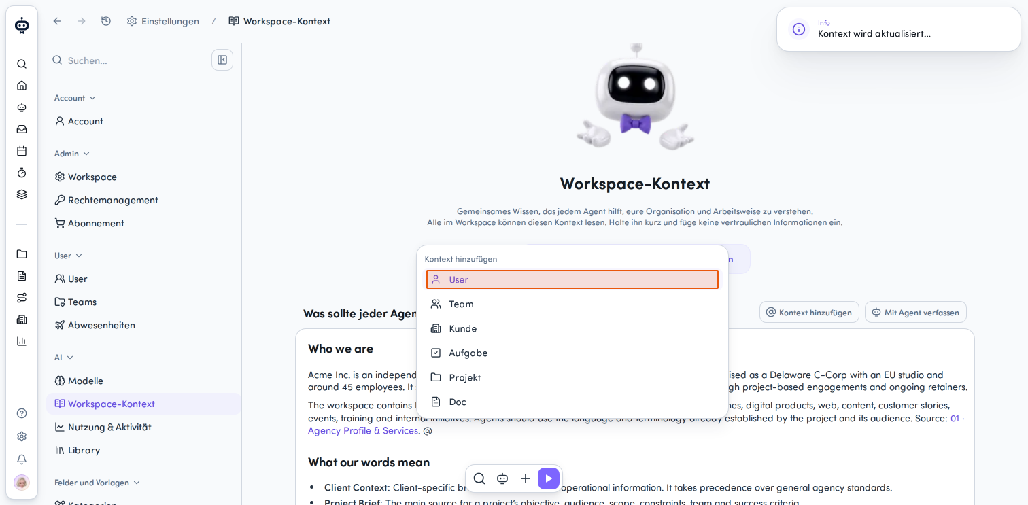Select Doc in context menu
The image size is (1028, 505).
572,402
